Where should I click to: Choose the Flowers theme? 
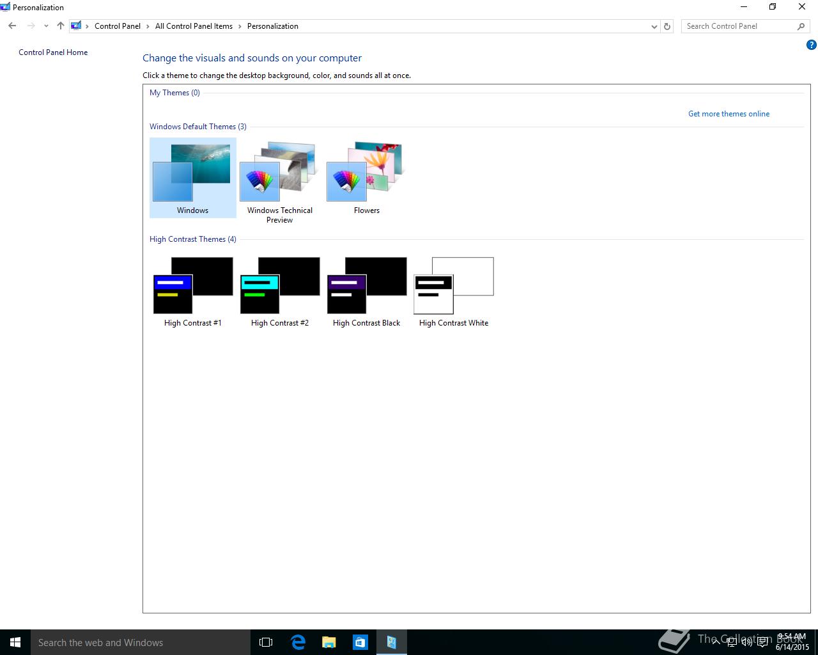click(366, 178)
